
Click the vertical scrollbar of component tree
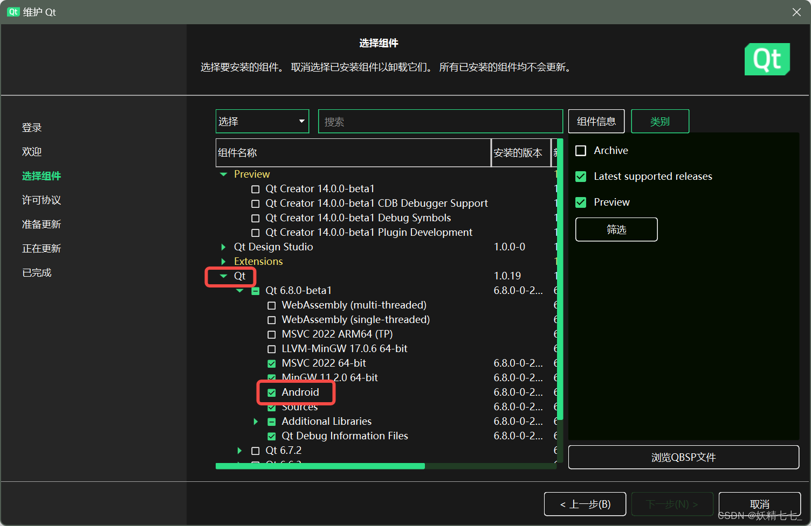coord(560,280)
